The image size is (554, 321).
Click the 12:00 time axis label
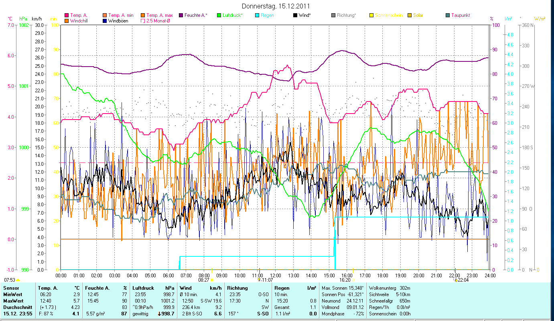276,276
